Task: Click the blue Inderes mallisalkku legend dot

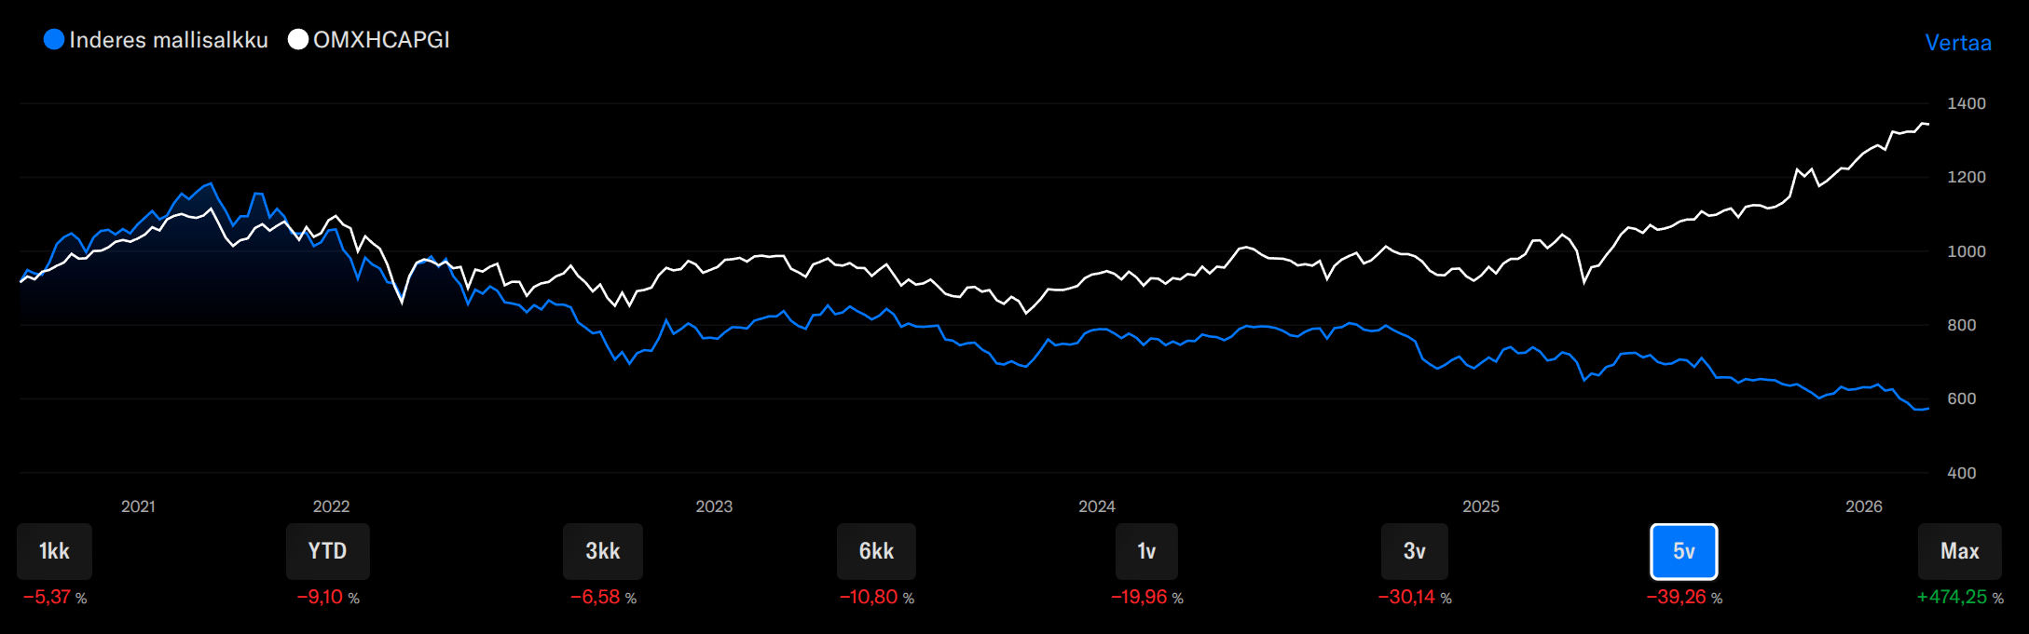Action: coord(54,39)
